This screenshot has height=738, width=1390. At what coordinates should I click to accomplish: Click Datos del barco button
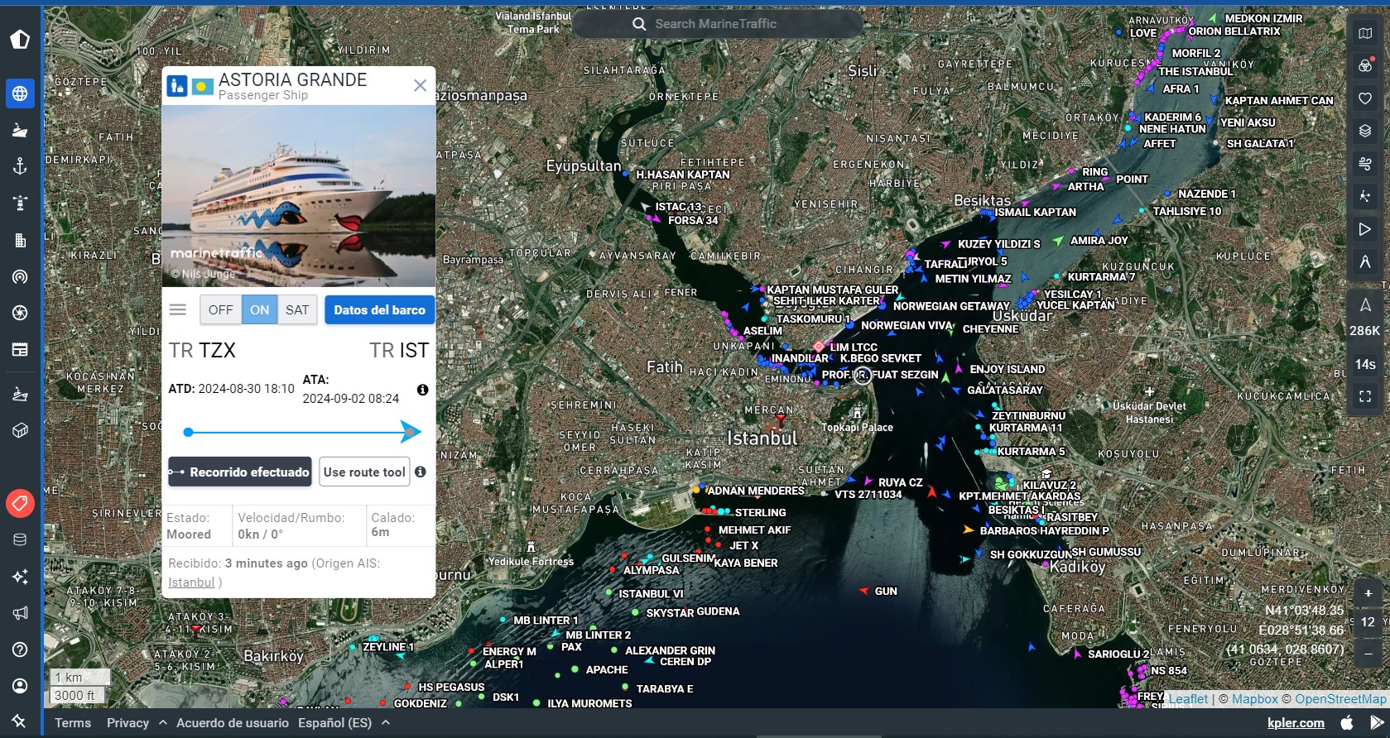point(379,310)
